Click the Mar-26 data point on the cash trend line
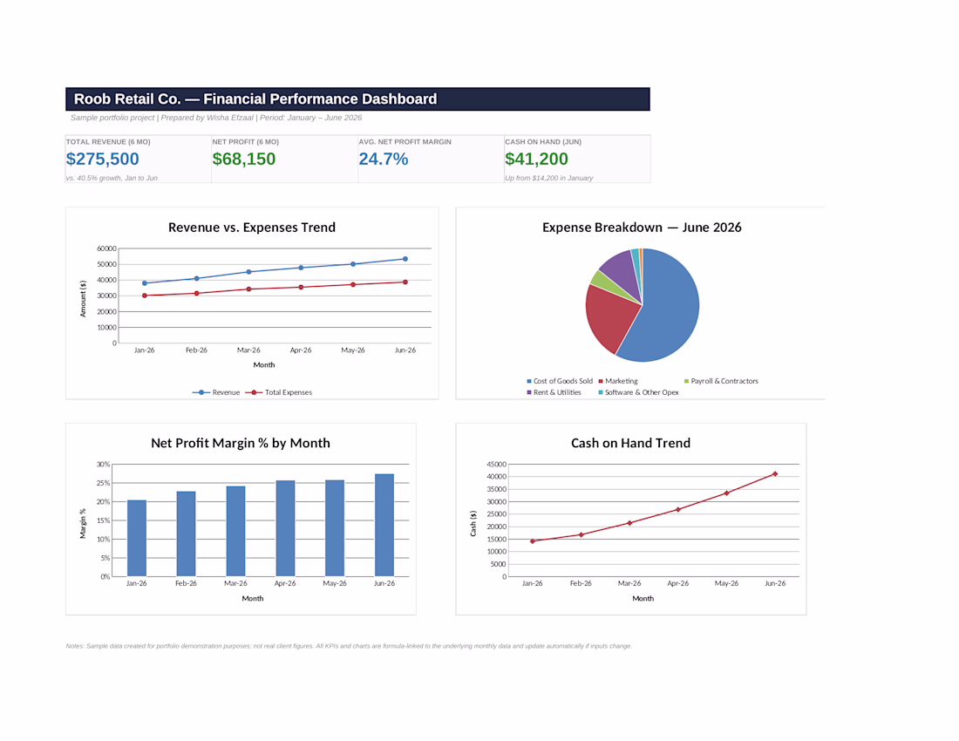 coord(629,523)
